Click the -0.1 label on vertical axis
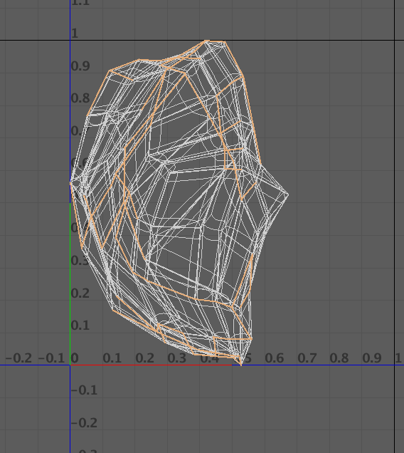The height and width of the screenshot is (453, 404). pyautogui.click(x=84, y=390)
